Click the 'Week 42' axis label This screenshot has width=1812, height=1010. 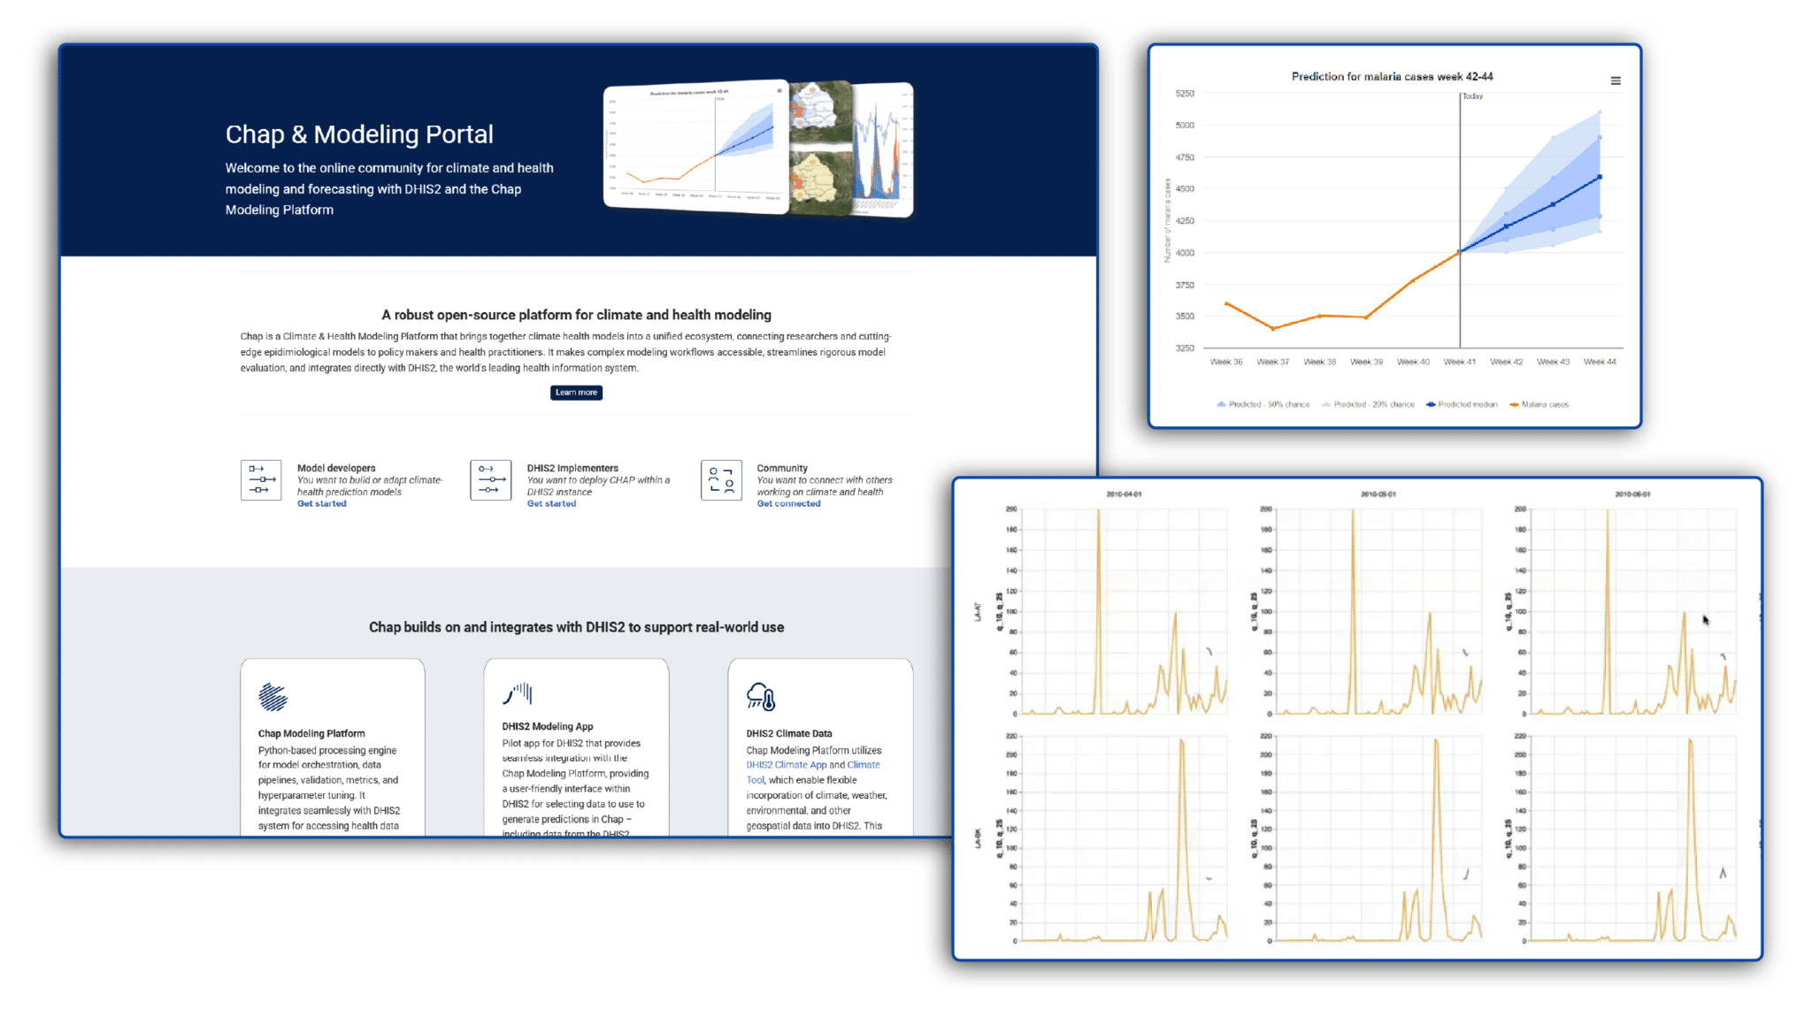1507,362
